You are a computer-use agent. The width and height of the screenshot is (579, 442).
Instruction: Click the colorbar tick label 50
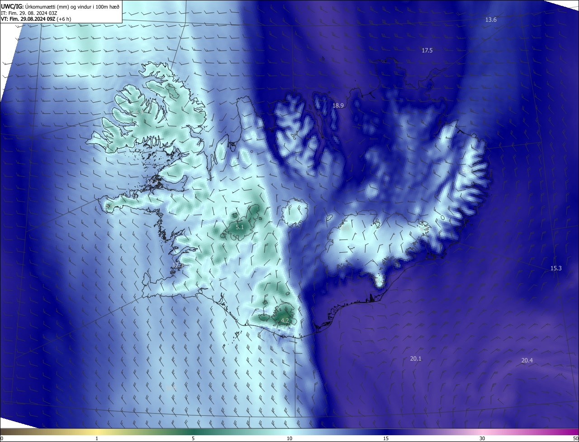point(575,438)
